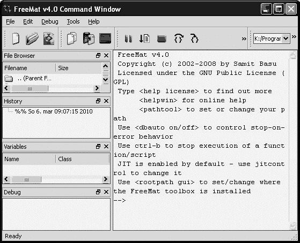The image size is (300, 243).
Task: Open the File menu
Action: [10, 21]
